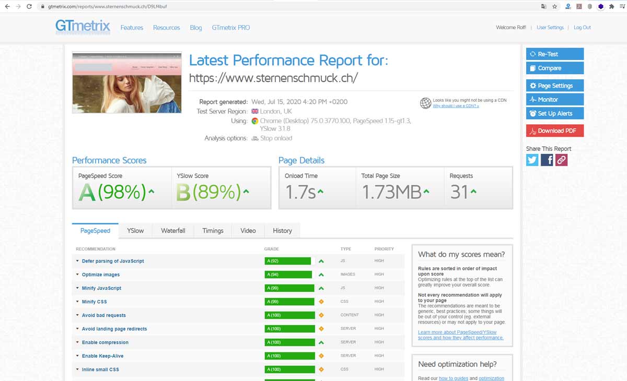Expand the Defer parsing of JavaScript recommendation
The image size is (627, 381).
coord(113,261)
